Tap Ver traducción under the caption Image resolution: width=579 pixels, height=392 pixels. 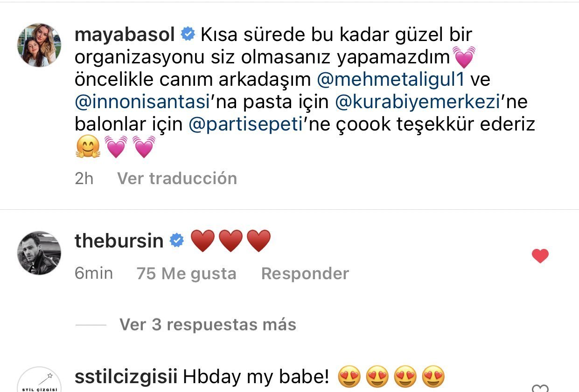[177, 178]
